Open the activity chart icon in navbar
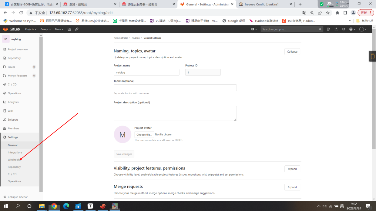 coord(69,29)
